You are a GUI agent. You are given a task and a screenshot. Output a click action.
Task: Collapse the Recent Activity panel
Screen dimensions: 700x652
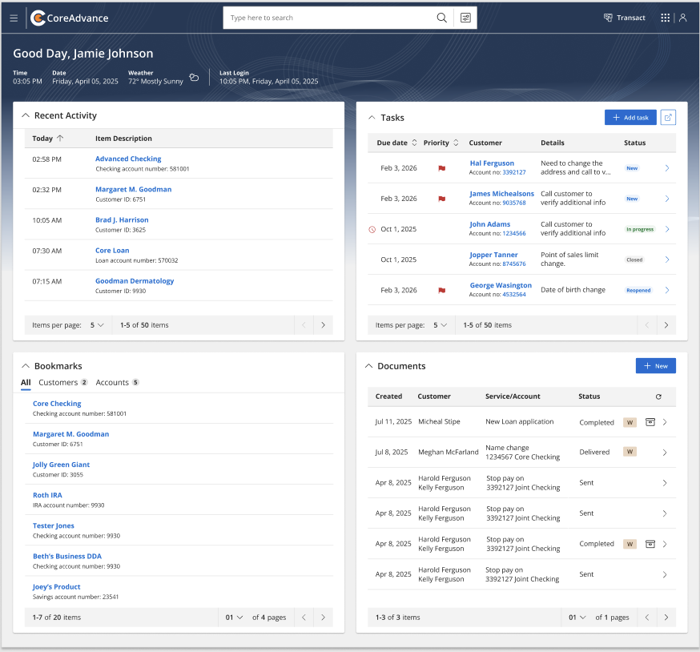(26, 115)
